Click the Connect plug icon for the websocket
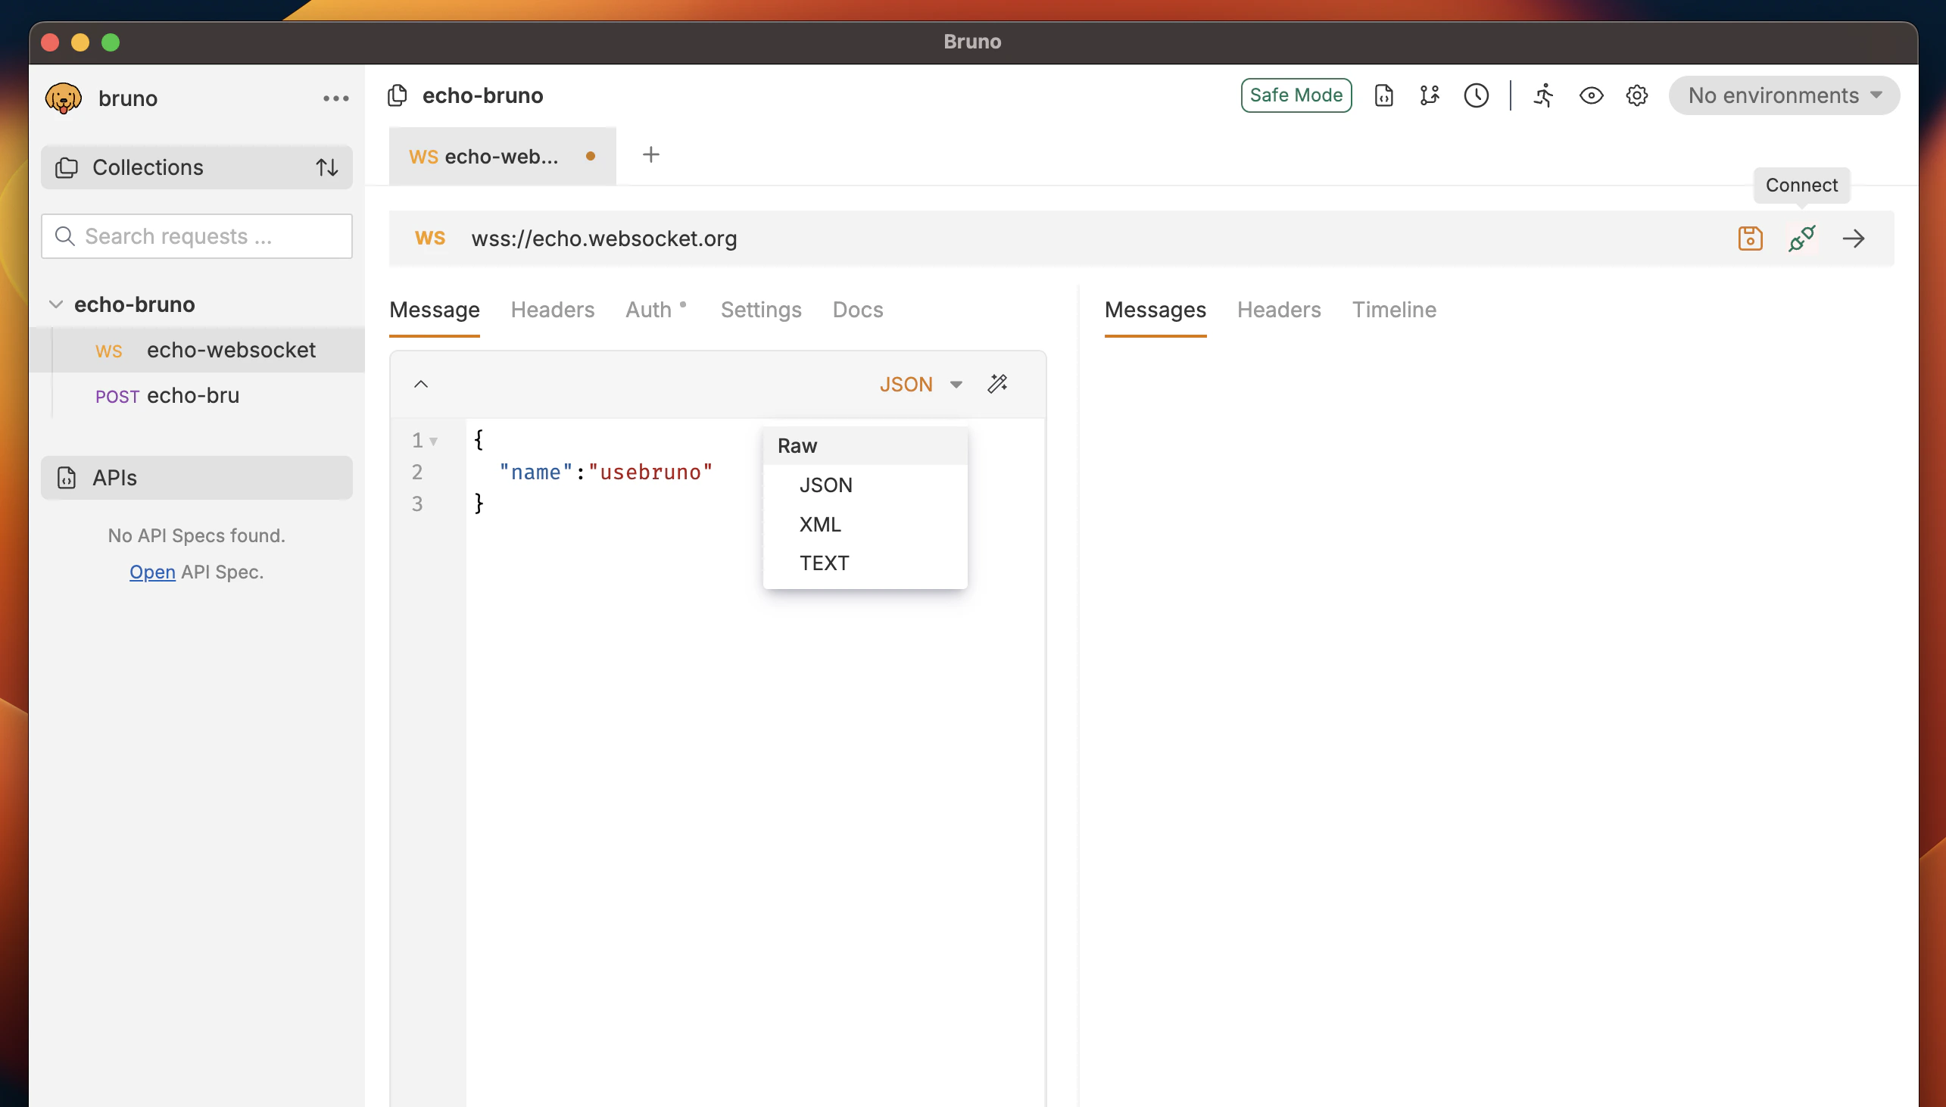The width and height of the screenshot is (1946, 1107). point(1801,238)
